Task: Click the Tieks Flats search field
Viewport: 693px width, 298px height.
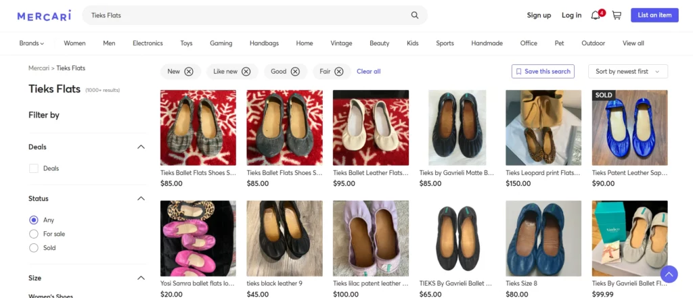Action: 254,15
